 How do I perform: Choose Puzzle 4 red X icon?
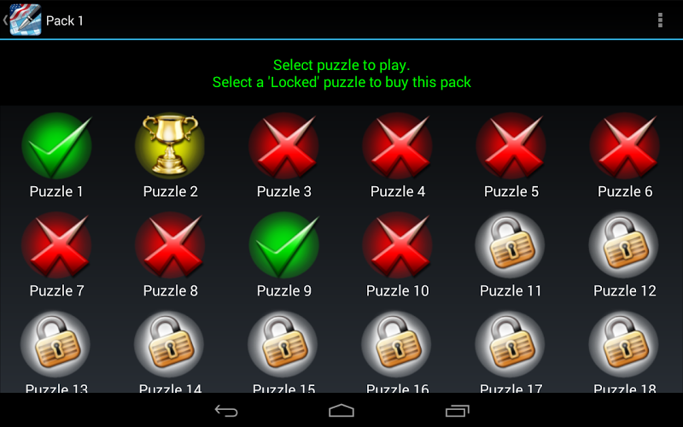[397, 145]
